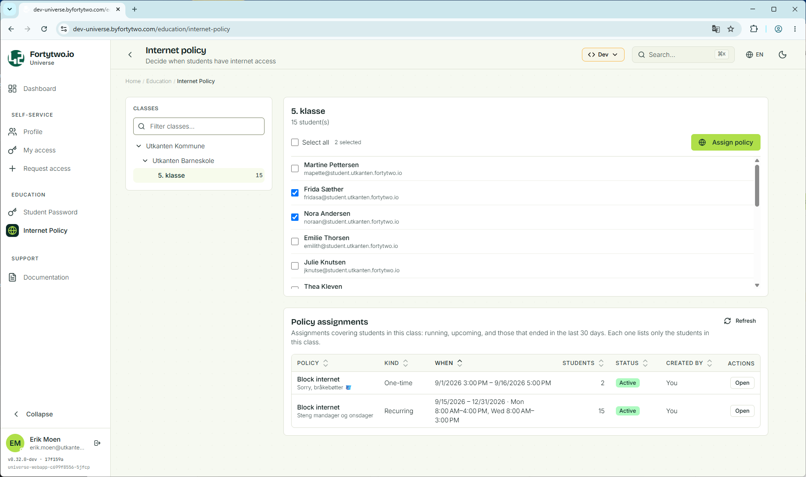
Task: Open the One-time Block internet assignment
Action: 742,383
